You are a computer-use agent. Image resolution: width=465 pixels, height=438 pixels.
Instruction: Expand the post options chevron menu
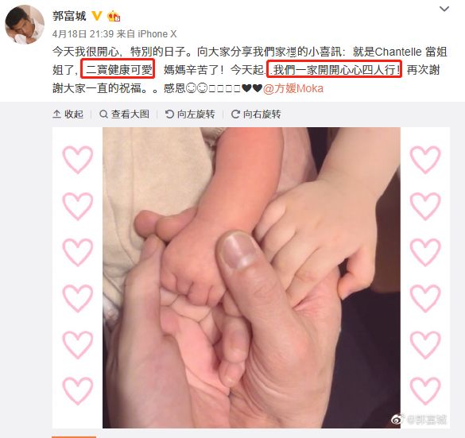pyautogui.click(x=444, y=10)
